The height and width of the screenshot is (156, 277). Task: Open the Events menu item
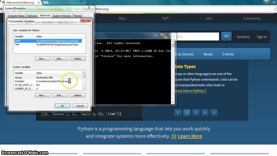click(x=228, y=54)
